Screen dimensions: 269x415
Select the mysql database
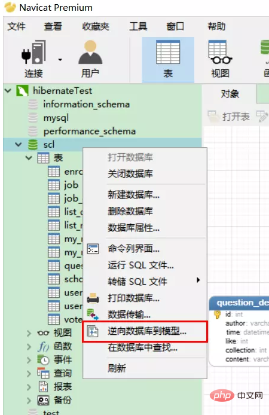pyautogui.click(x=56, y=118)
